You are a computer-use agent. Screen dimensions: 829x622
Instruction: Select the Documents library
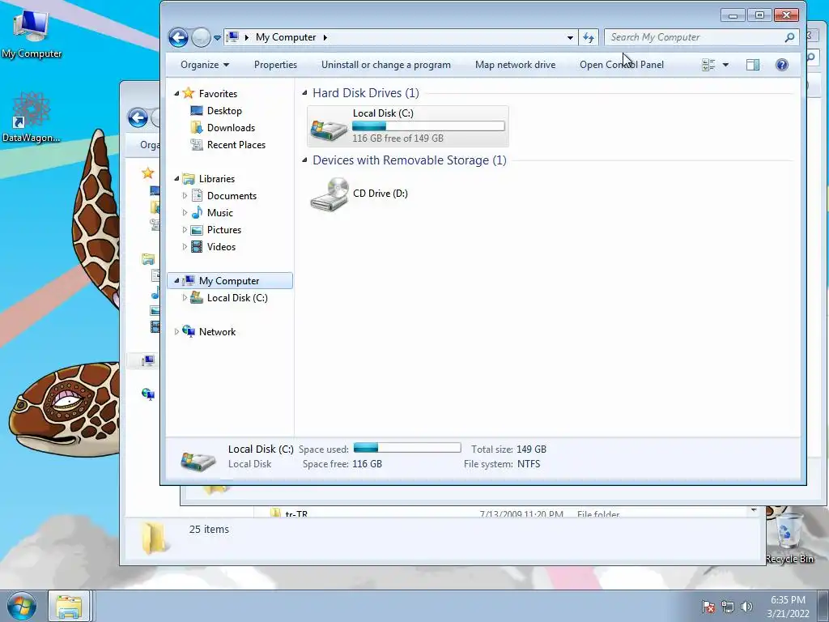tap(232, 196)
